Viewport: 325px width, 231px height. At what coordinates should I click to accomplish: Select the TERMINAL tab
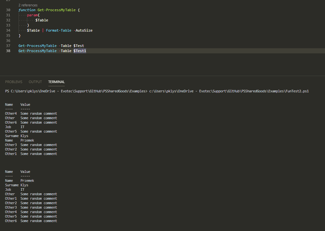point(56,82)
